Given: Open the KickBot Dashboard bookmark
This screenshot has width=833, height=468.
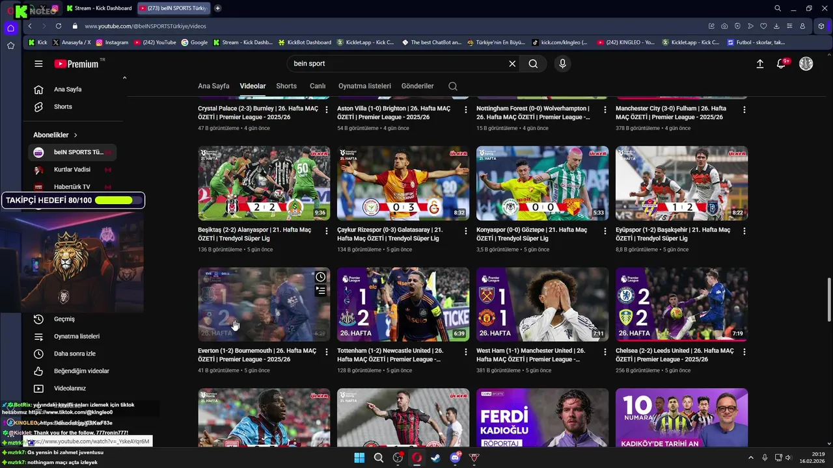Looking at the screenshot, I should click(305, 42).
